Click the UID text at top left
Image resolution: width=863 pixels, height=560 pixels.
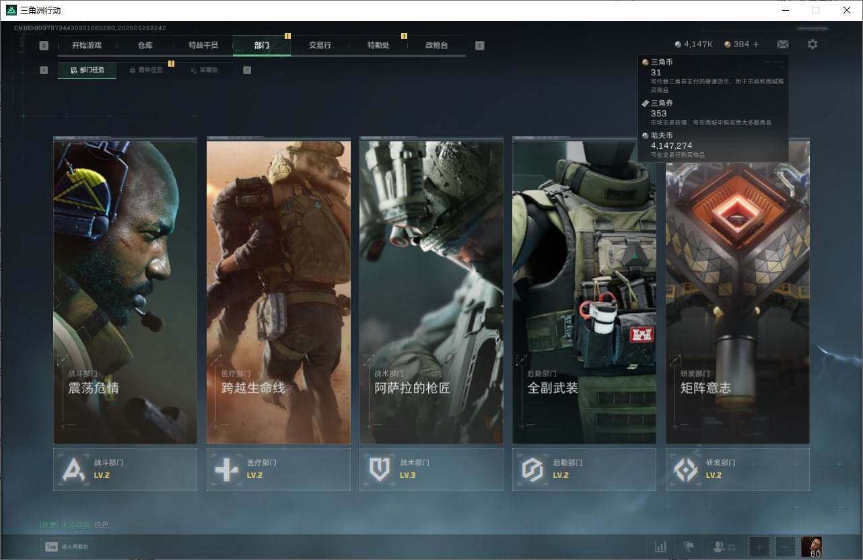click(x=90, y=28)
